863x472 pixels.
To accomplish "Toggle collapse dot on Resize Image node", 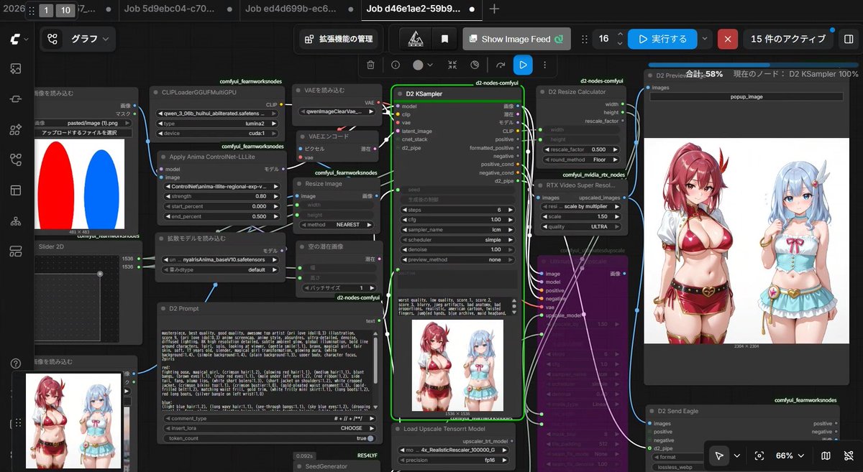I will click(298, 183).
